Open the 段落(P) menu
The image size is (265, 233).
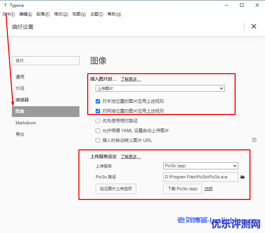[43, 14]
